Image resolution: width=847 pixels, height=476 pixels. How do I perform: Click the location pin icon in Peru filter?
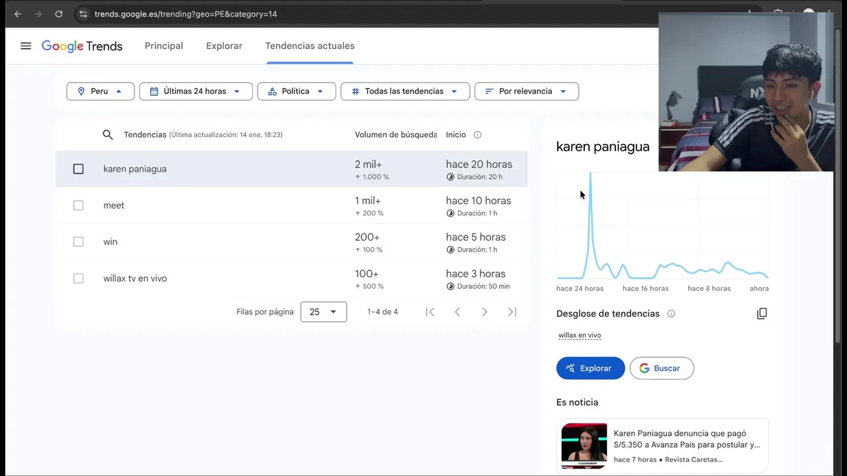(x=81, y=91)
